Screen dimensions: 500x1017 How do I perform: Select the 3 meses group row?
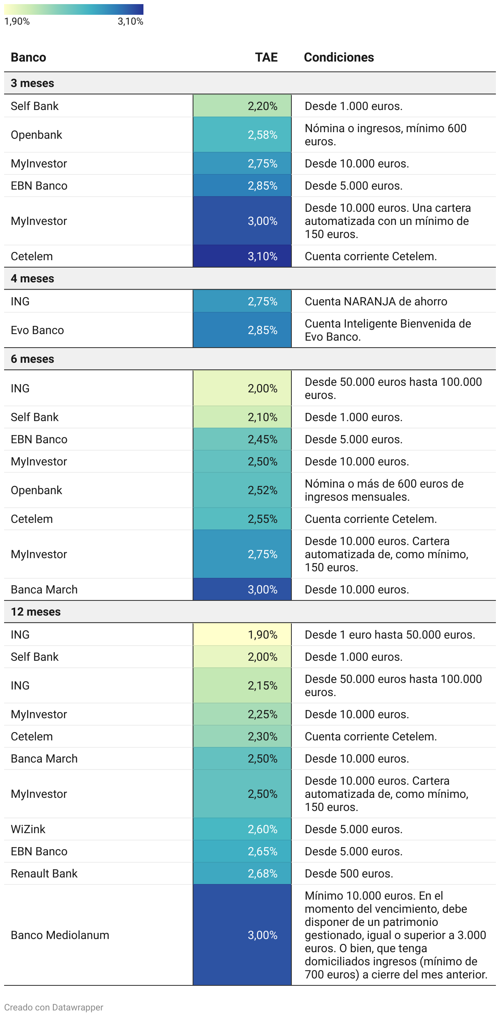click(250, 83)
